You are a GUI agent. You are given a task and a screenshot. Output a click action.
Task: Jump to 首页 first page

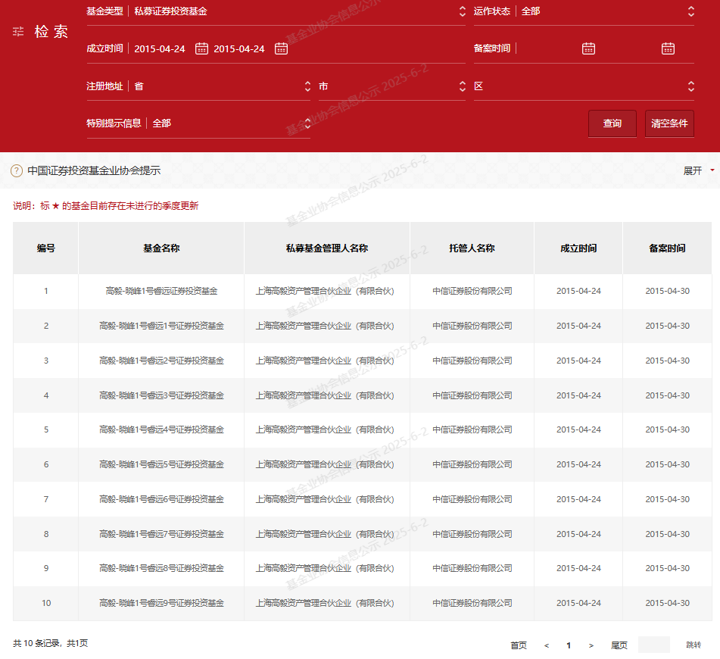click(519, 645)
